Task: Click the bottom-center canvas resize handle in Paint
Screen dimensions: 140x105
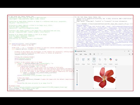Action: [x=104, y=88]
